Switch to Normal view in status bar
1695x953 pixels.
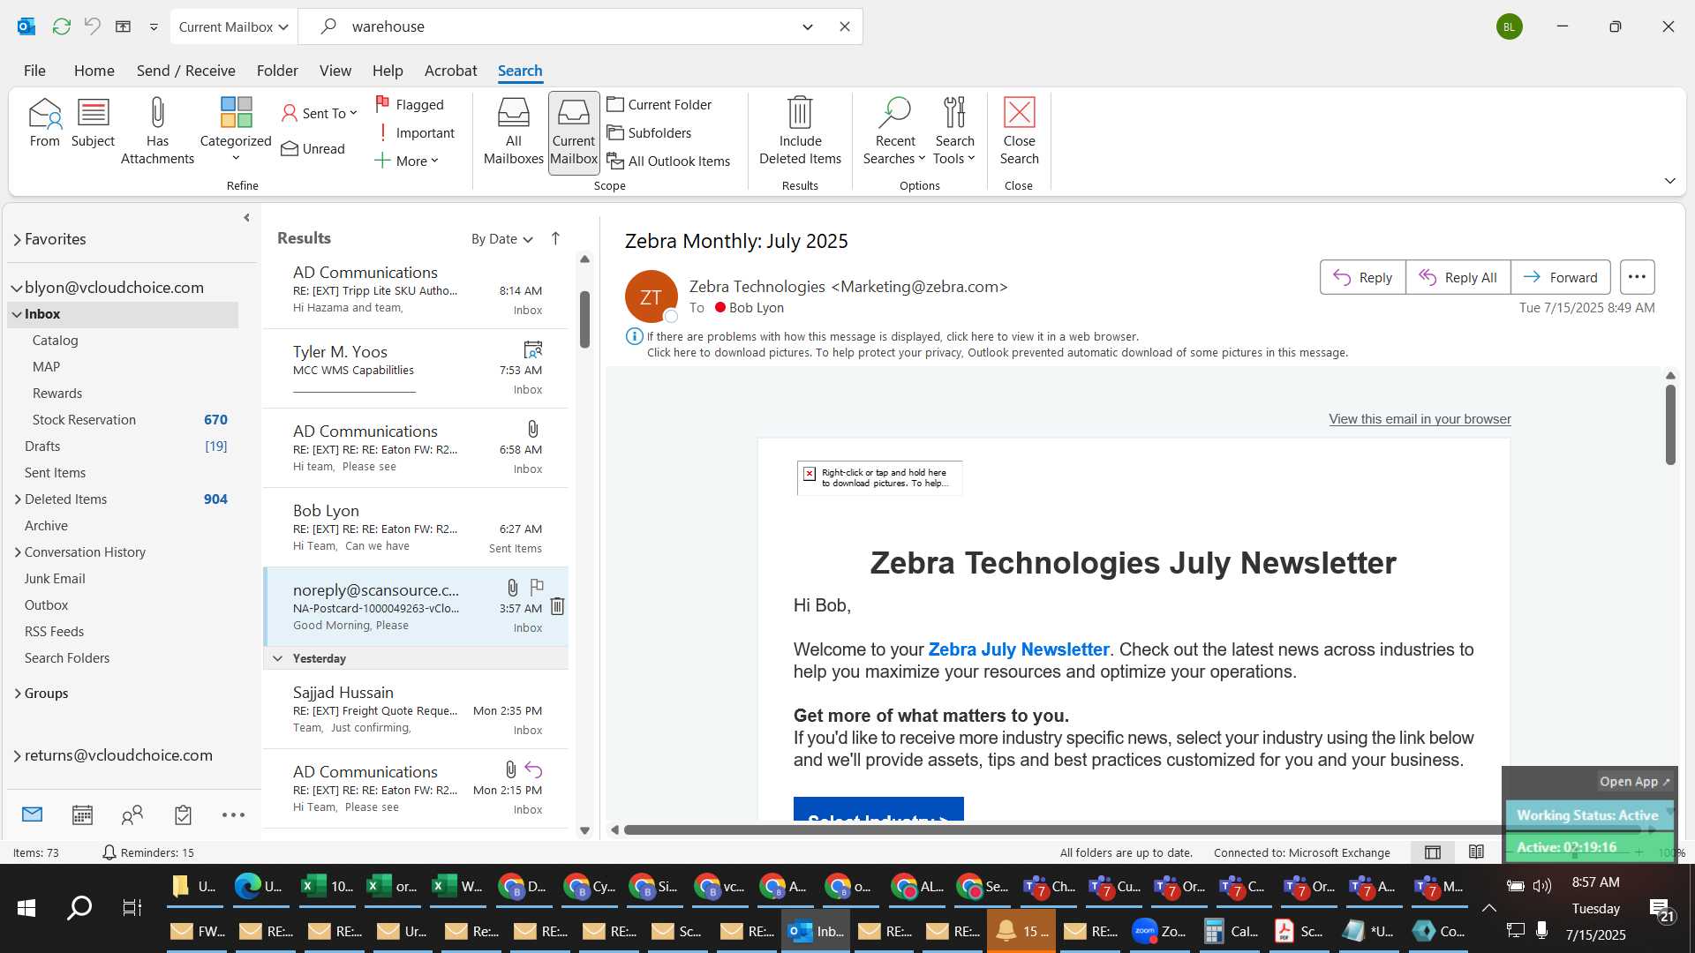tap(1433, 852)
